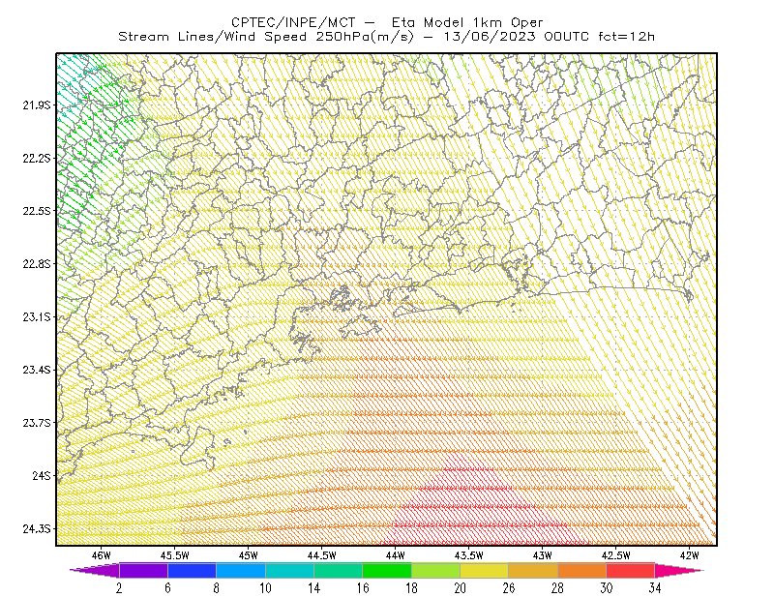Viewport: 774px width, 598px height.
Task: Click the color bar value '14'
Action: coord(313,588)
